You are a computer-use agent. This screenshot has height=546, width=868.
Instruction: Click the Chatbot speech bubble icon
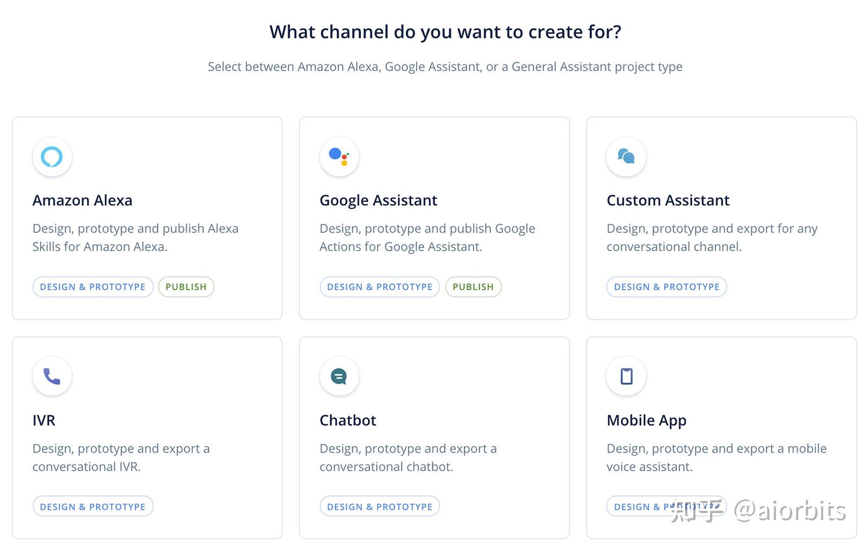click(x=339, y=376)
